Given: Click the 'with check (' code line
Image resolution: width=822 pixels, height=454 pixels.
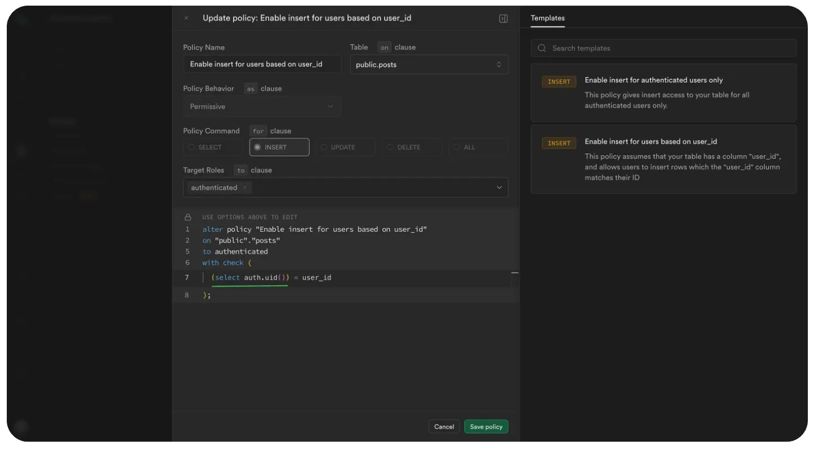Looking at the screenshot, I should (x=227, y=263).
